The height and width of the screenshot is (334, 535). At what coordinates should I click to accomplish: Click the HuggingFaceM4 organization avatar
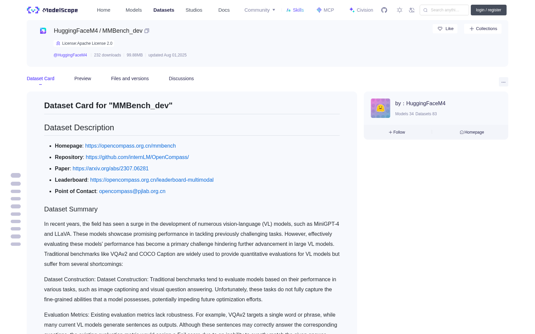click(381, 108)
